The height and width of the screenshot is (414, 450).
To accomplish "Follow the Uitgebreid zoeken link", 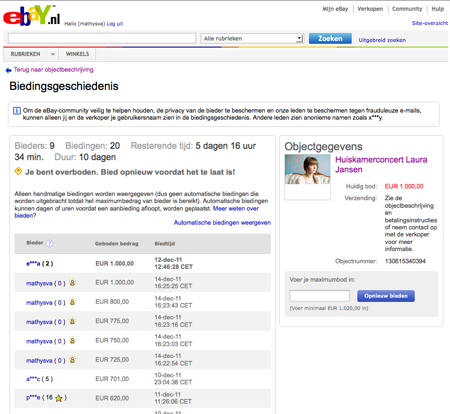I will (382, 40).
